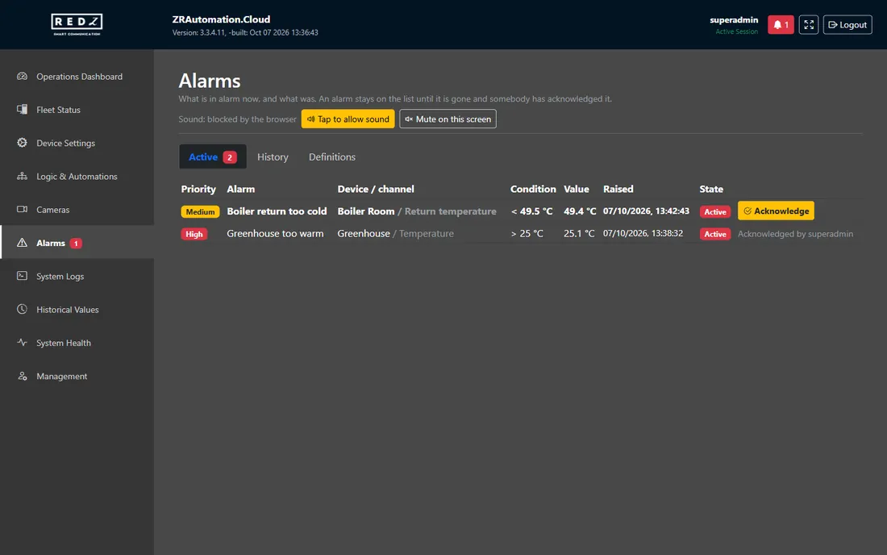Image resolution: width=887 pixels, height=555 pixels.
Task: Select the Greenhouse too warm alarm name
Action: [275, 233]
